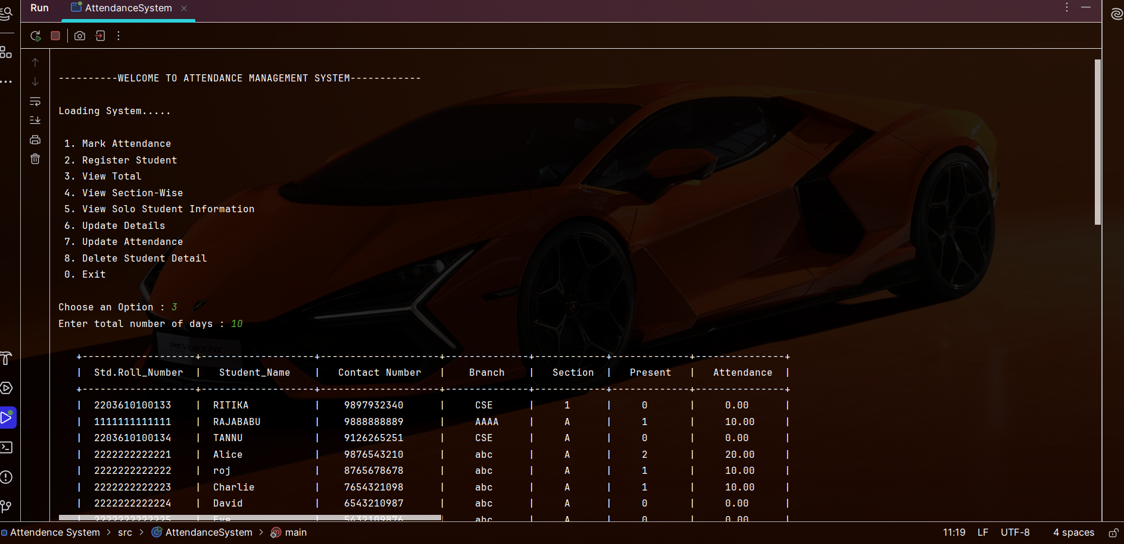Click '3. View Total' line
Image resolution: width=1124 pixels, height=544 pixels.
coord(103,177)
